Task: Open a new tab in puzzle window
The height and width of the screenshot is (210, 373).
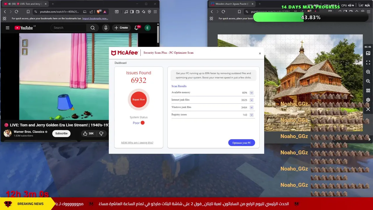Action: pos(260,4)
